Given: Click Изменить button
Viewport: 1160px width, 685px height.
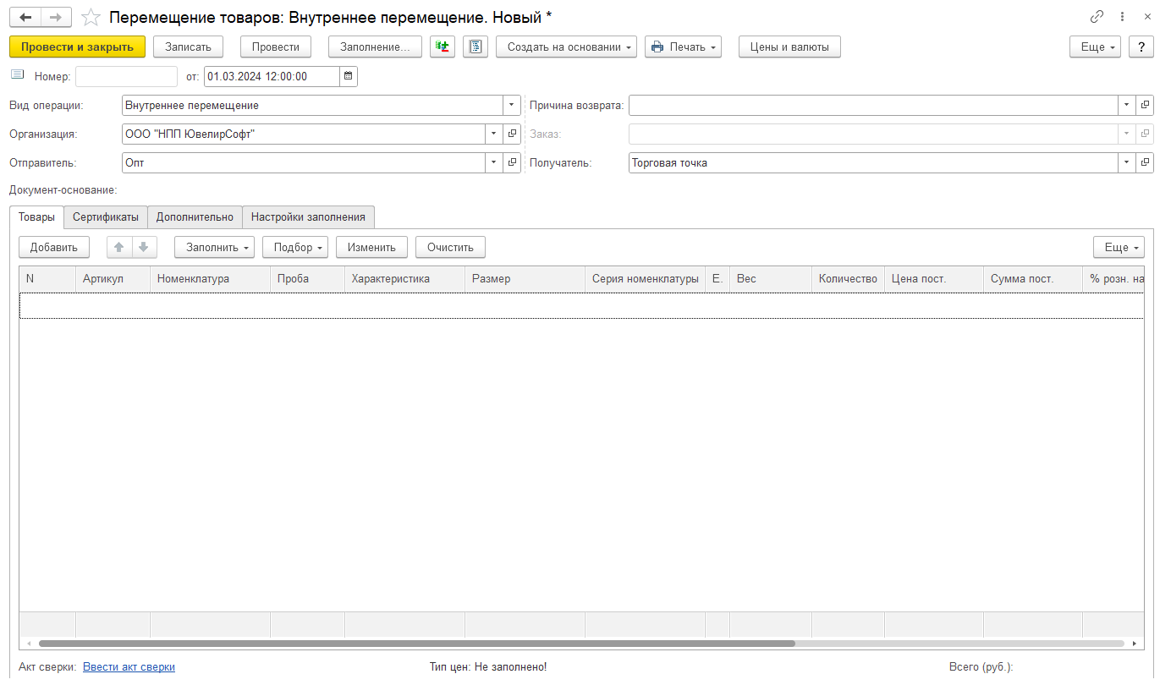Looking at the screenshot, I should point(371,247).
